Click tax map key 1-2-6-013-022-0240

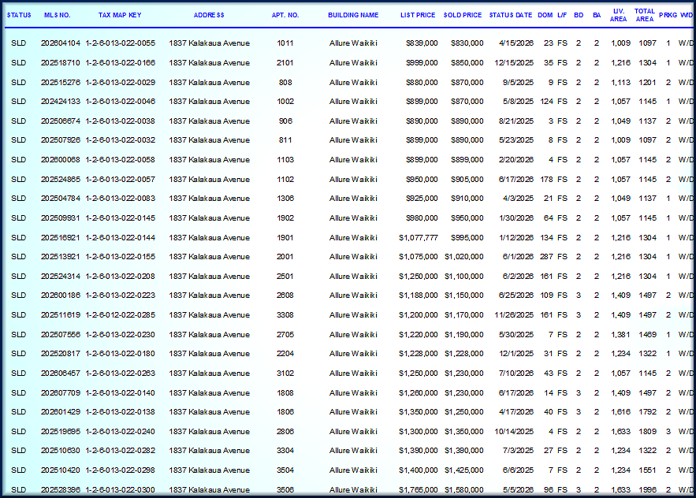(121, 432)
